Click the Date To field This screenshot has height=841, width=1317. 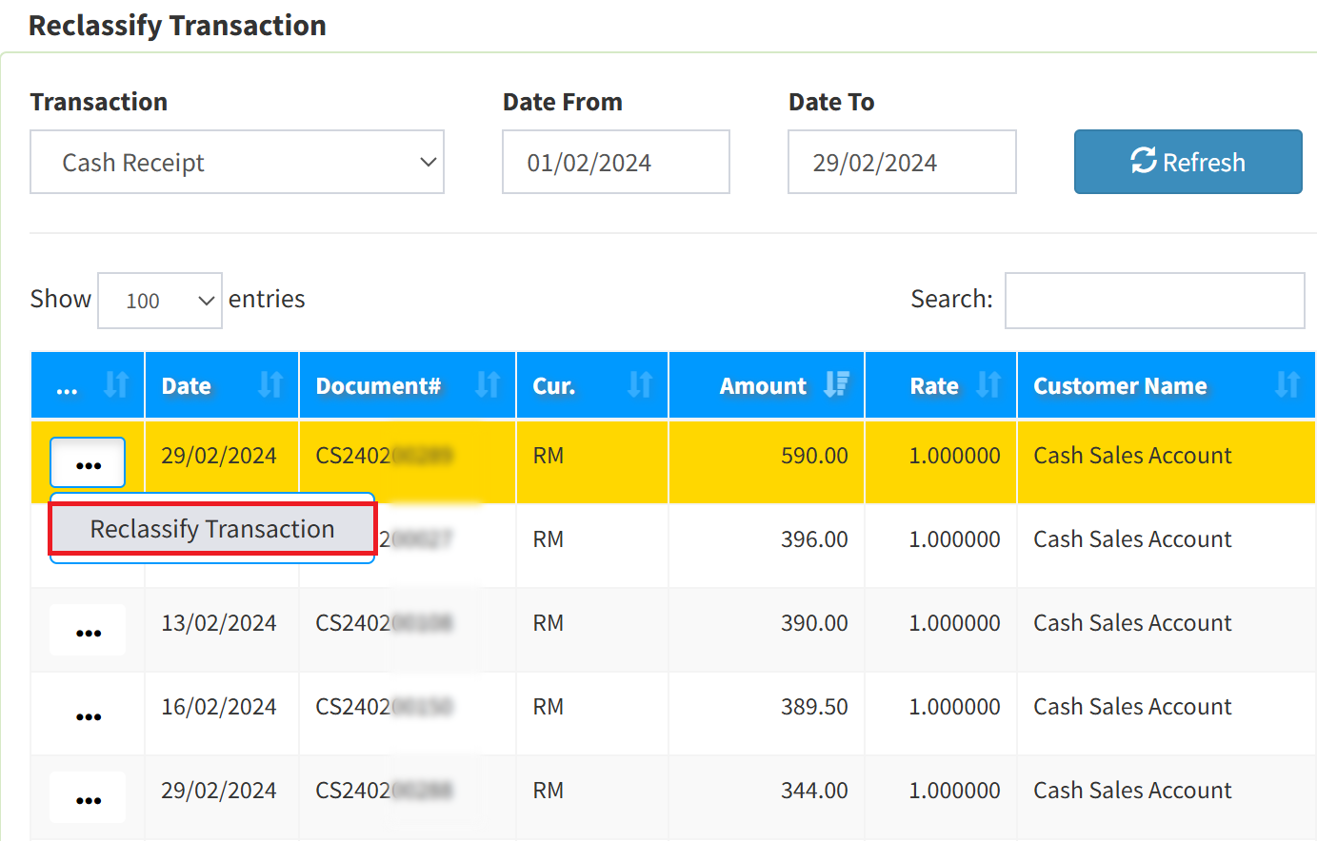pyautogui.click(x=901, y=162)
